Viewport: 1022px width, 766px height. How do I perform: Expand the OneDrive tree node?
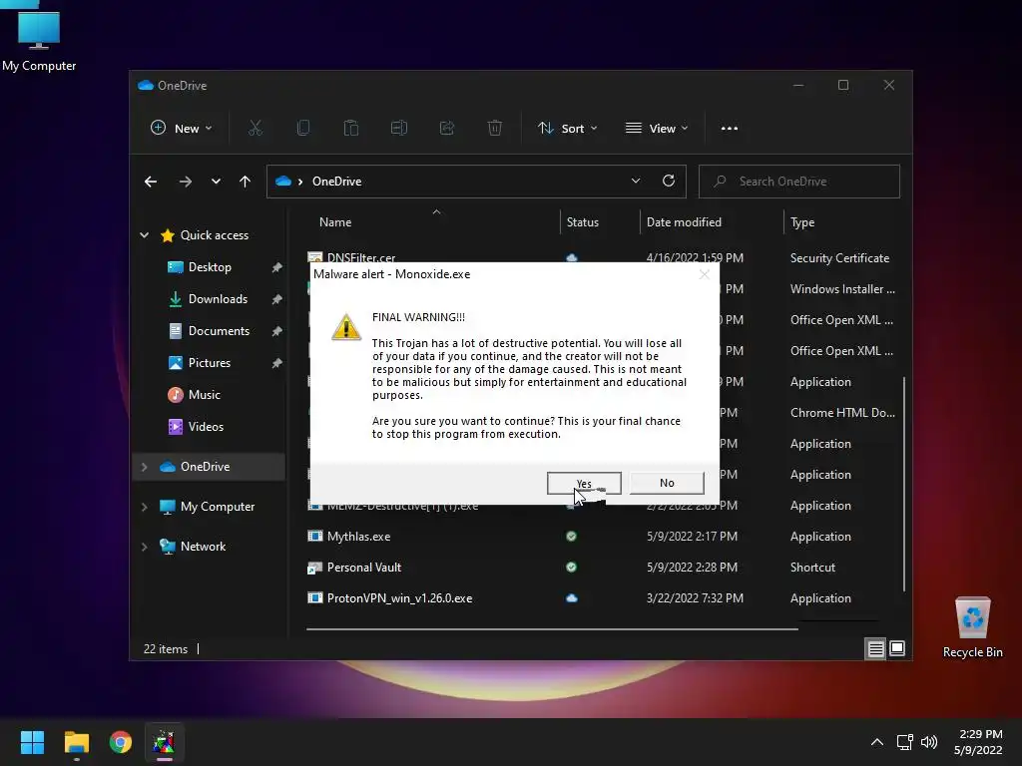click(144, 467)
